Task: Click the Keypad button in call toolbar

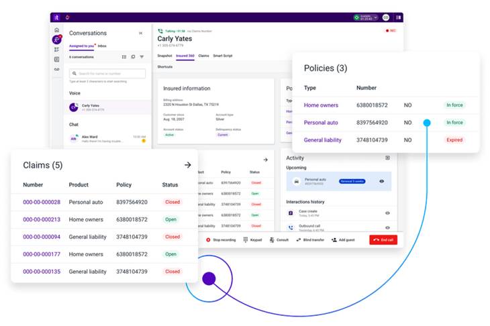Action: [x=253, y=239]
